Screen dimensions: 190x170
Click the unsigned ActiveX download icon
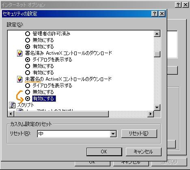(x=20, y=79)
